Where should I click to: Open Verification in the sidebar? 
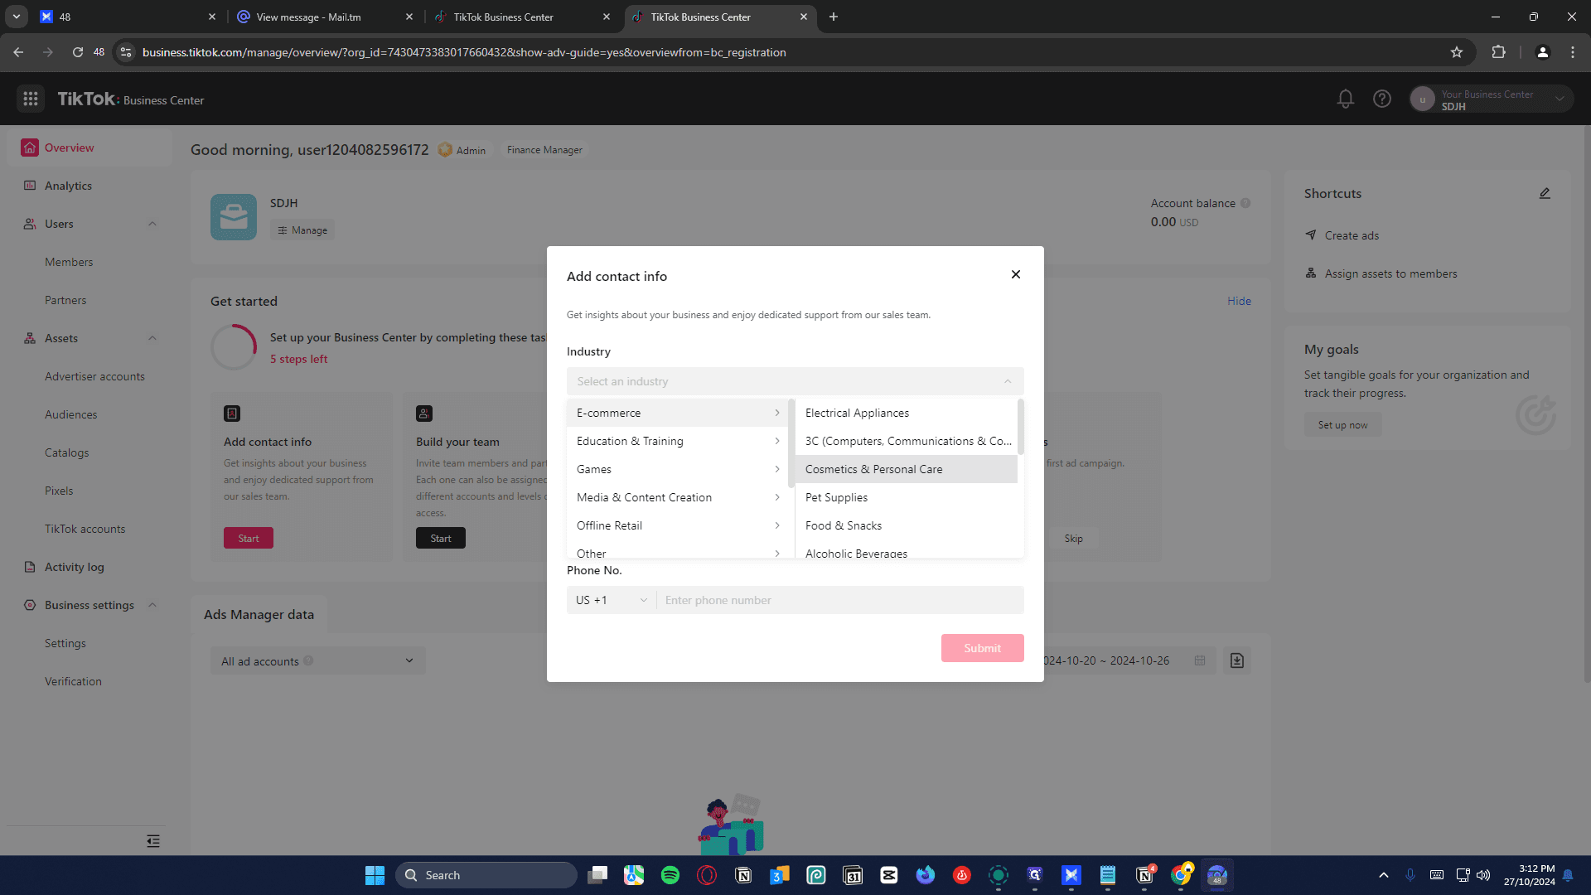73,681
